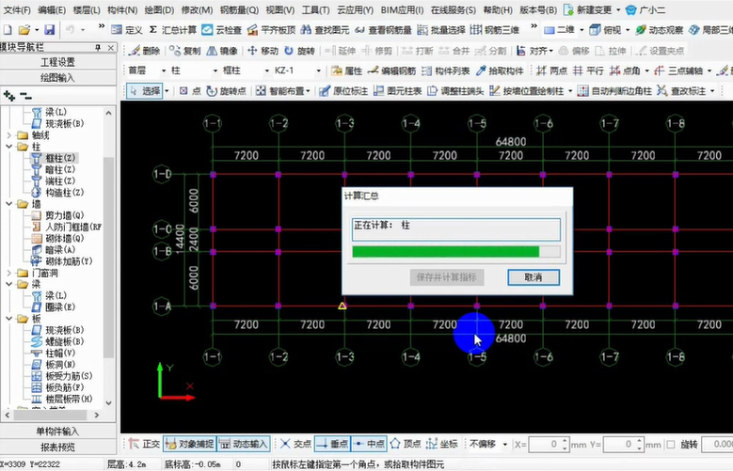Click the green calculation progress bar
The height and width of the screenshot is (471, 733).
pos(445,252)
